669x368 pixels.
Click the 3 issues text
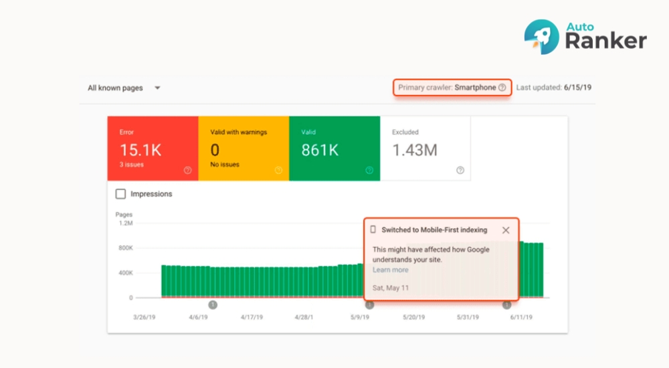pyautogui.click(x=131, y=165)
